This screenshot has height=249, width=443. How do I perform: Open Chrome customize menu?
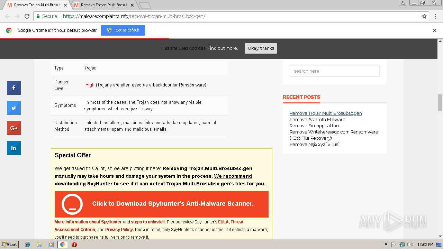click(435, 16)
